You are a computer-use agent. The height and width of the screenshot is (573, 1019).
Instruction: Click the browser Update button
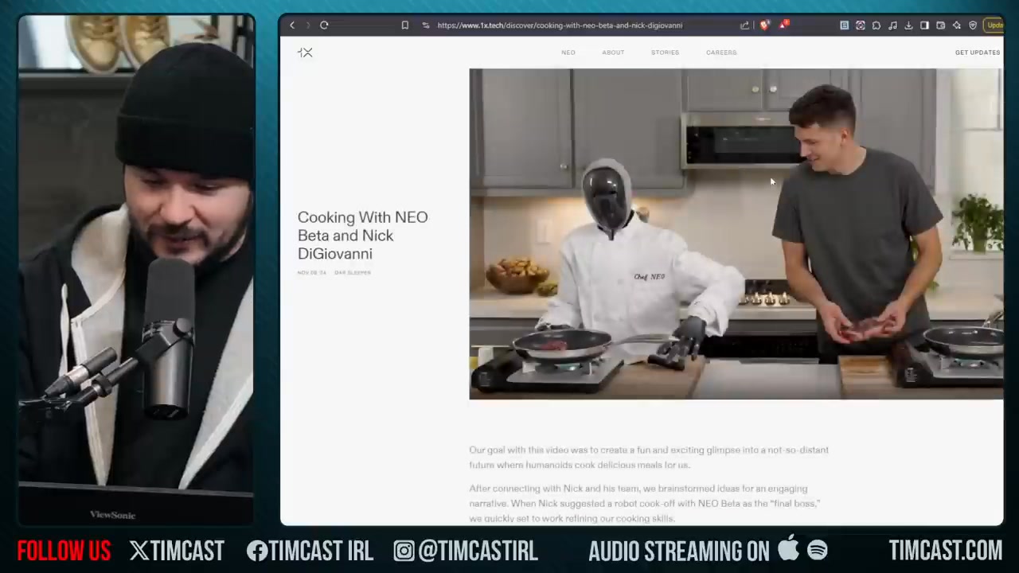pos(994,25)
